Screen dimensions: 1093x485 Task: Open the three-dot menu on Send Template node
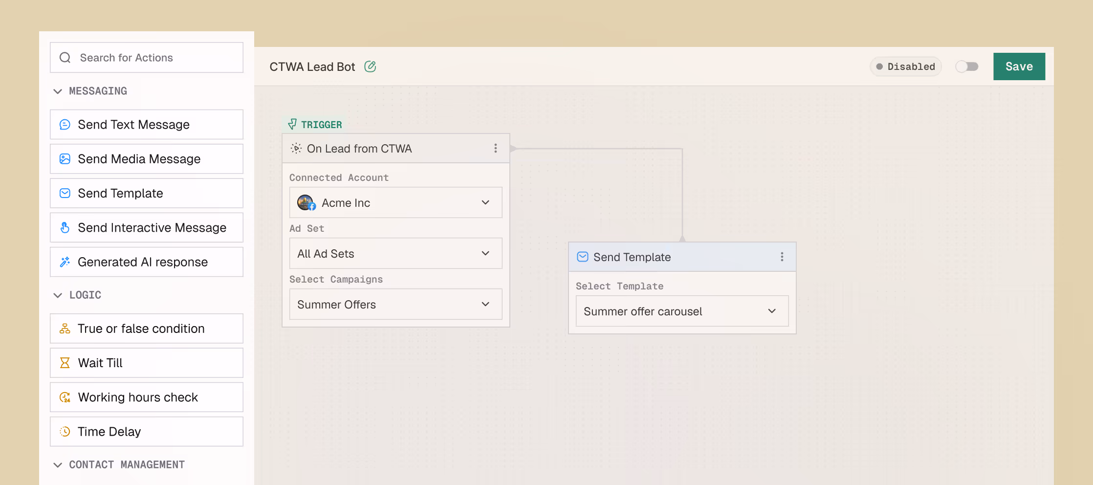[x=782, y=257]
